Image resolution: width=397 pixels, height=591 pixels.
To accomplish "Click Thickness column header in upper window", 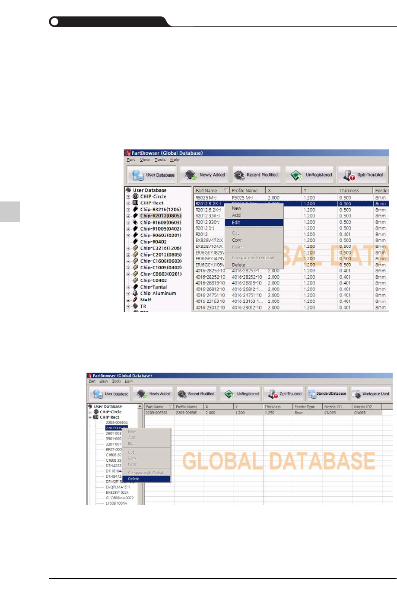I will 355,191.
